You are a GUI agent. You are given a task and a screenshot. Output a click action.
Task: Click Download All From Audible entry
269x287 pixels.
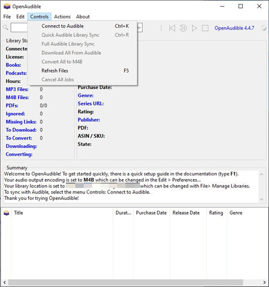82,53
